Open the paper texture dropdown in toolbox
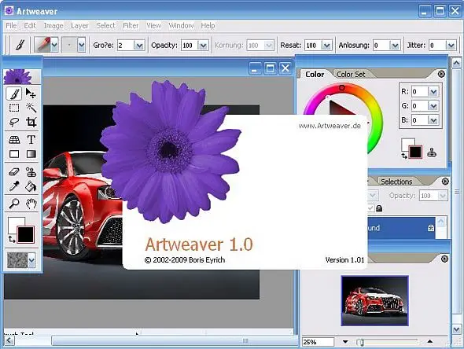The image size is (464, 349). click(31, 260)
